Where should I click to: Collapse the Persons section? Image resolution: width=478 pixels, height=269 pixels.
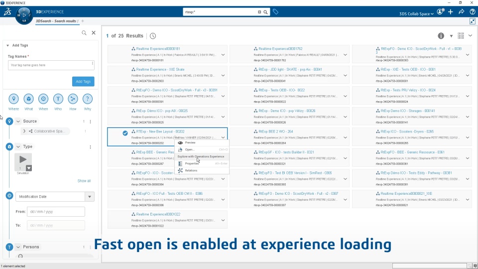point(18,247)
